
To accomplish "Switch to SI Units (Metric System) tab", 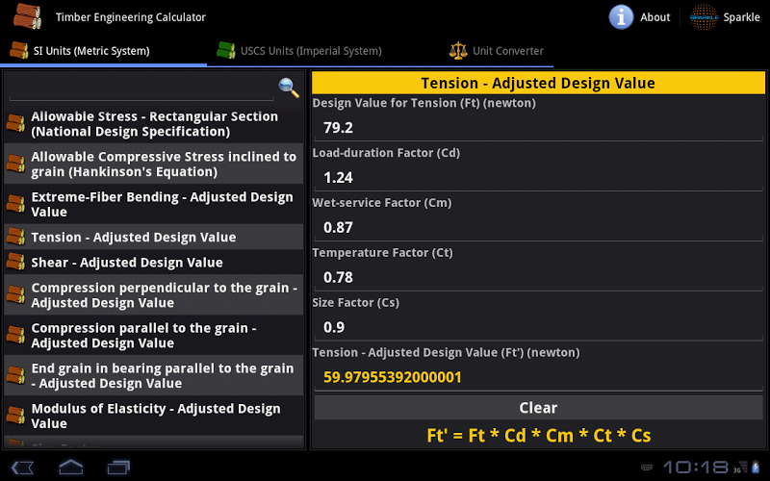I will coord(104,51).
